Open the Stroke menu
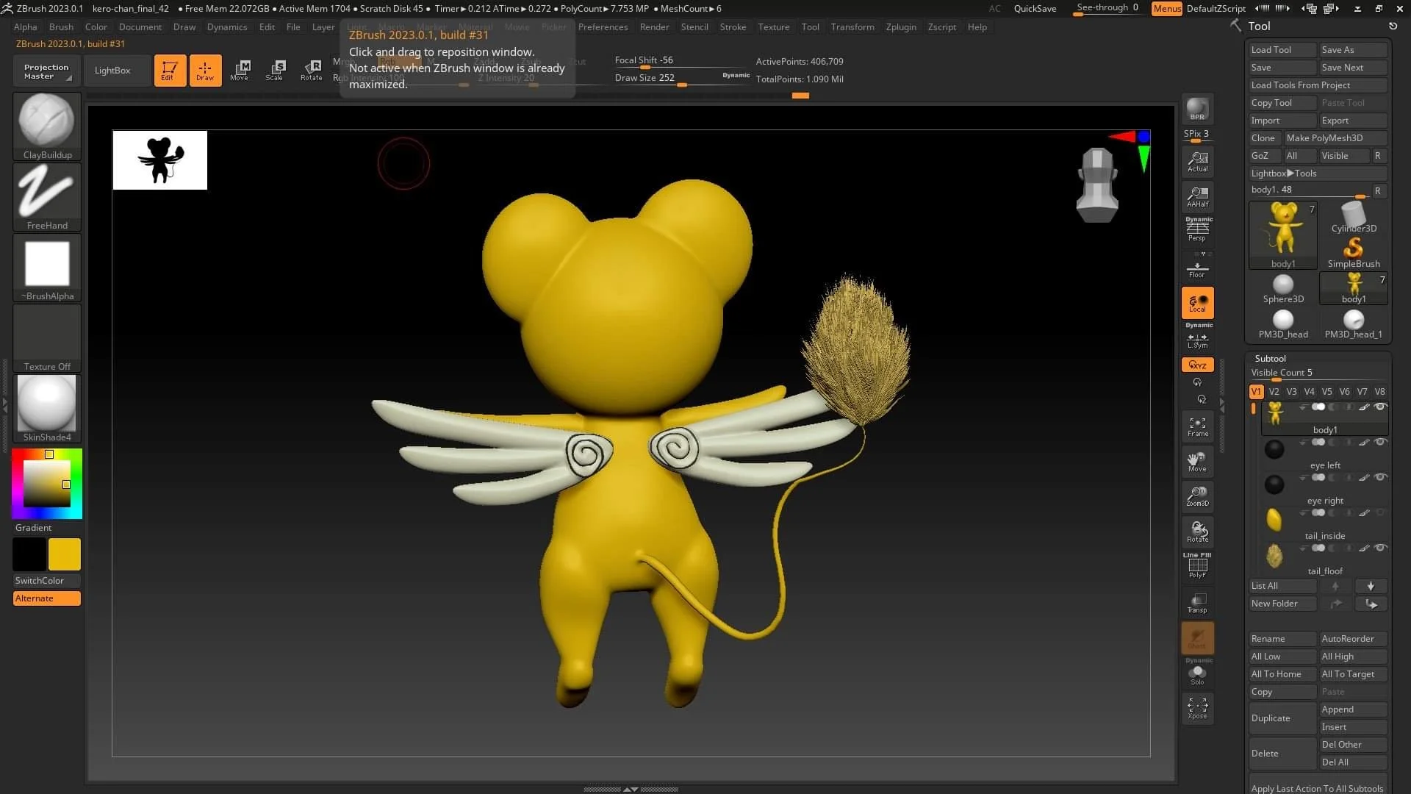 (732, 27)
